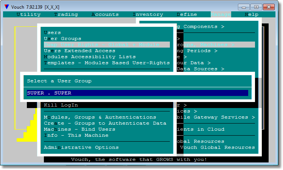Open the Trading menu
Screen dimensions: 283x170
click(66, 14)
